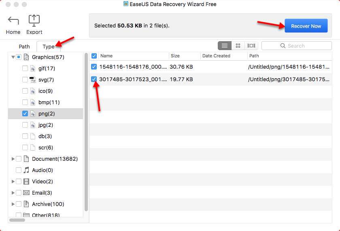Screen dimensions: 340x231
Task: Switch to the Path tab
Action: tap(24, 46)
